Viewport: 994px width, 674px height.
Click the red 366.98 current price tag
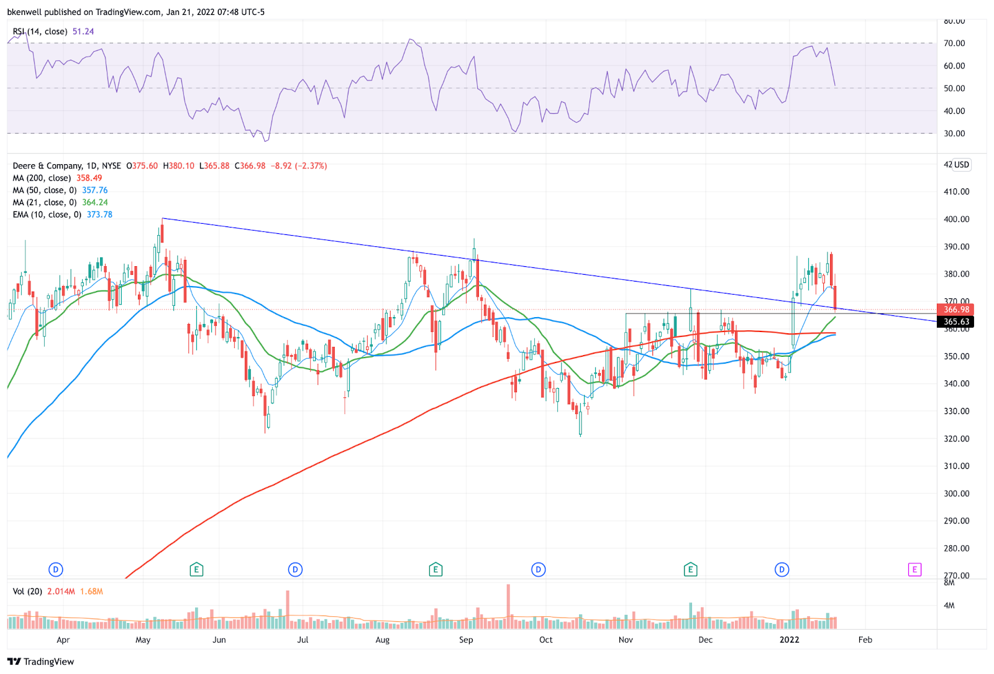[955, 310]
